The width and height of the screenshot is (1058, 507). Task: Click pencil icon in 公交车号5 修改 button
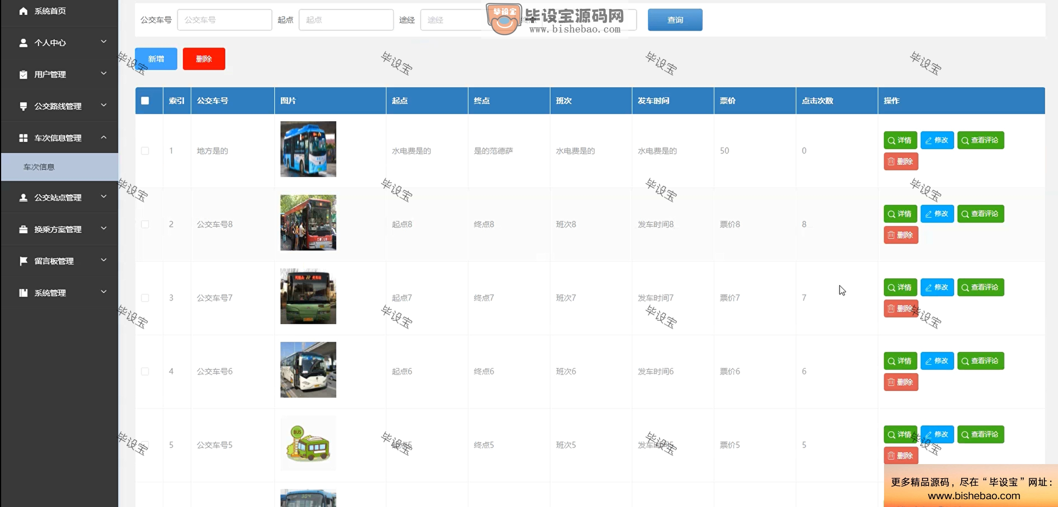pos(928,434)
